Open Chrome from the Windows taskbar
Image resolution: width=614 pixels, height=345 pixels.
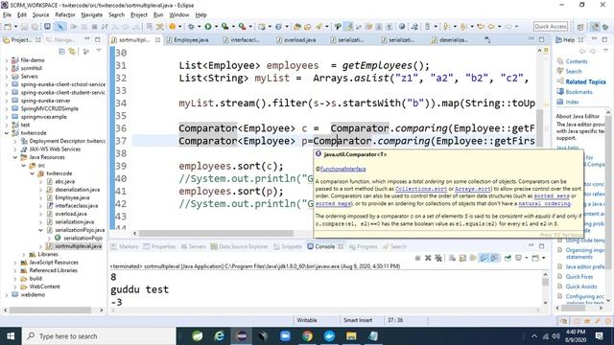(307, 336)
